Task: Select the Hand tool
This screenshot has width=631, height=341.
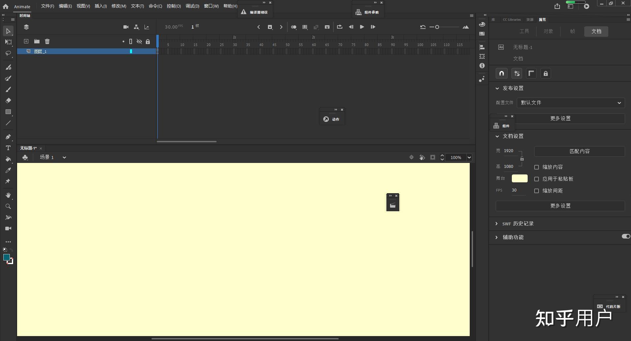Action: tap(8, 195)
